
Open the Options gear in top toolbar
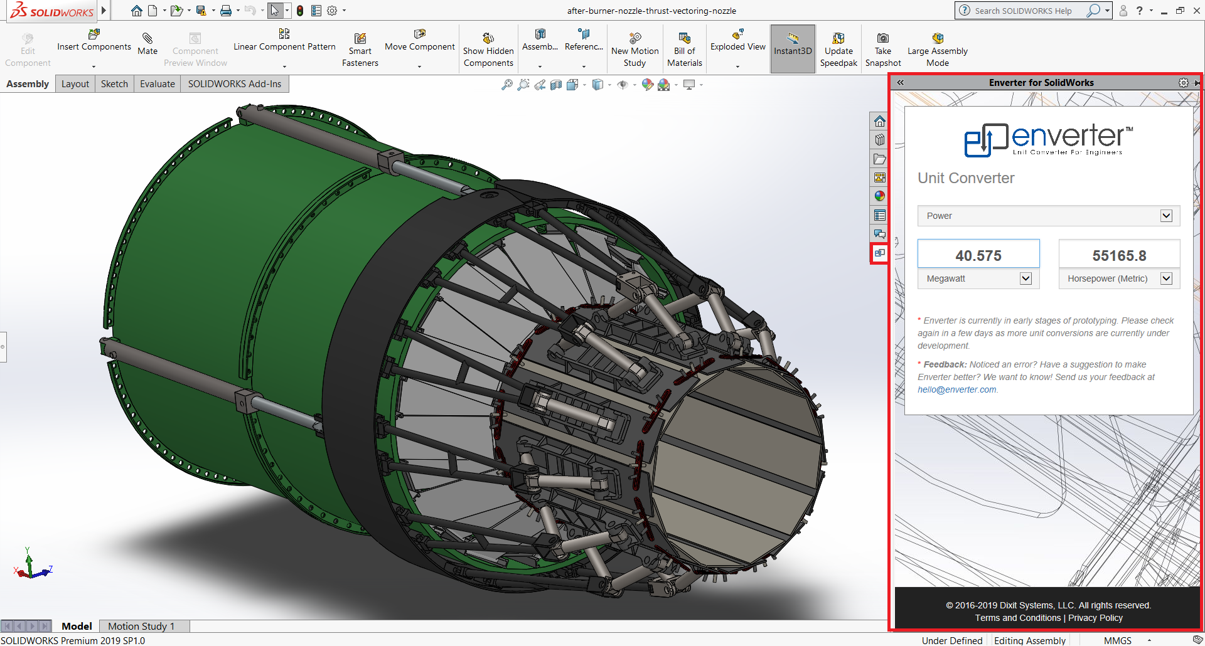tap(332, 11)
